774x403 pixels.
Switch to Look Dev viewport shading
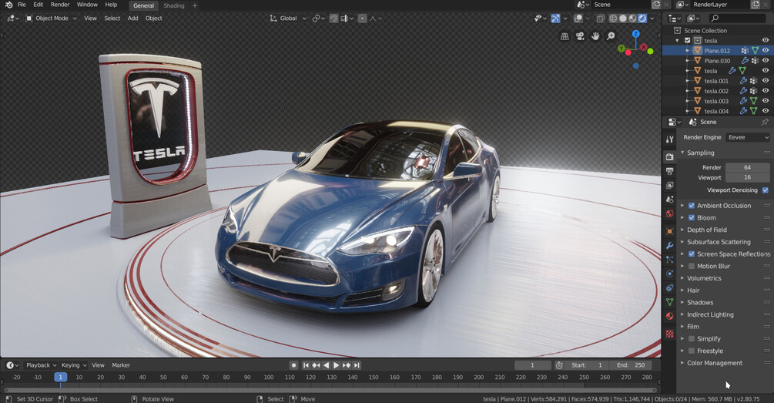(632, 18)
